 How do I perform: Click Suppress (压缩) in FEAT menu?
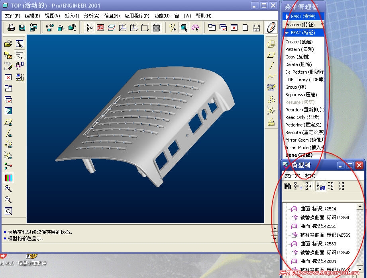click(301, 95)
